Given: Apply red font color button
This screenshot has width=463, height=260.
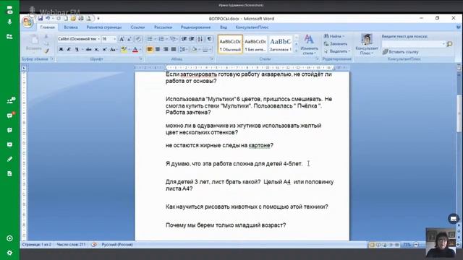Looking at the screenshot, I should pos(135,49).
